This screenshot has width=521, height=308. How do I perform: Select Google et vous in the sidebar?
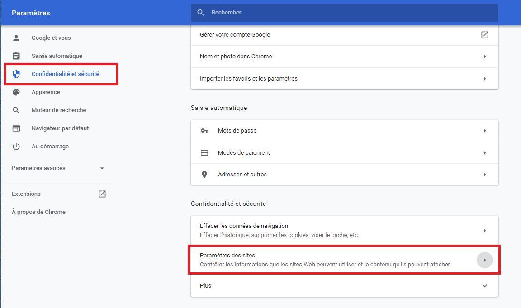51,38
